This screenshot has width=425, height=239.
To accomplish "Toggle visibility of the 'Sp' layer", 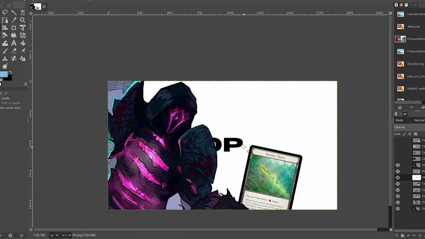I will [398, 190].
